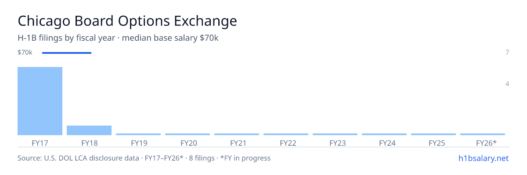Click the FY22 bar
The width and height of the screenshot is (527, 175).
(286, 134)
